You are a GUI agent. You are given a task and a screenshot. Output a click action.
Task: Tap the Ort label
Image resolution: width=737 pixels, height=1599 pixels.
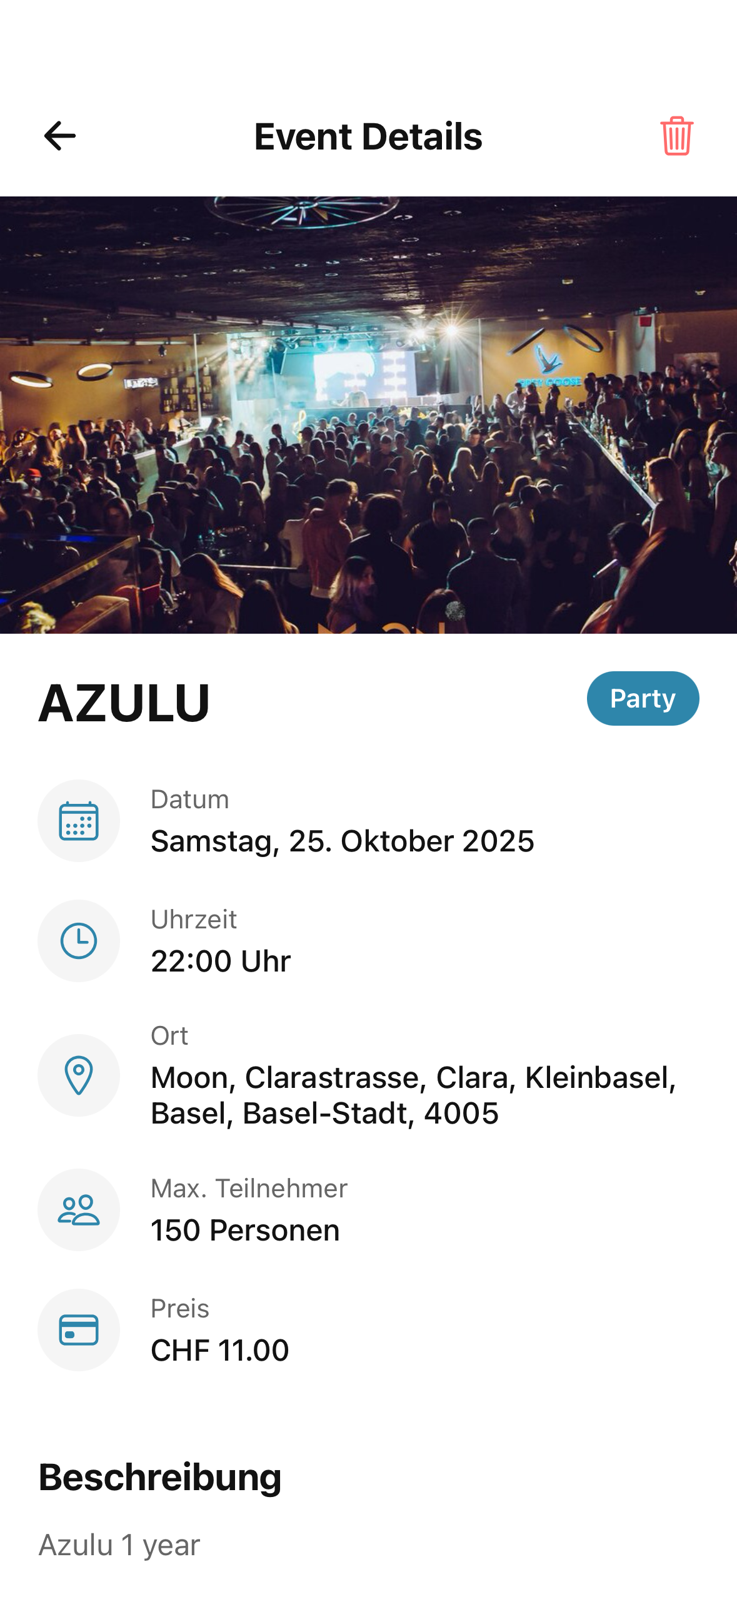169,1036
